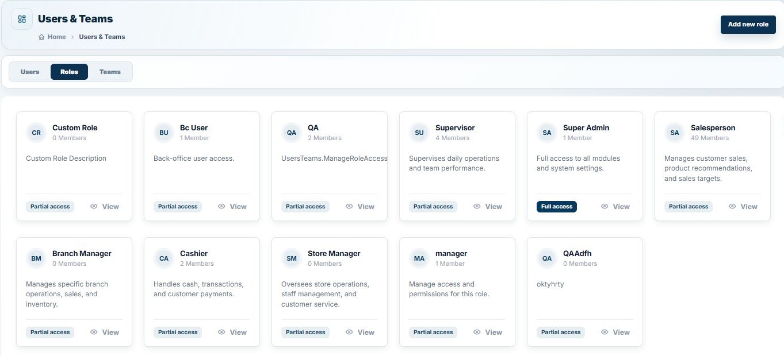Click the BU avatar of Bc User
Screen dimensions: 784x356
tap(164, 133)
